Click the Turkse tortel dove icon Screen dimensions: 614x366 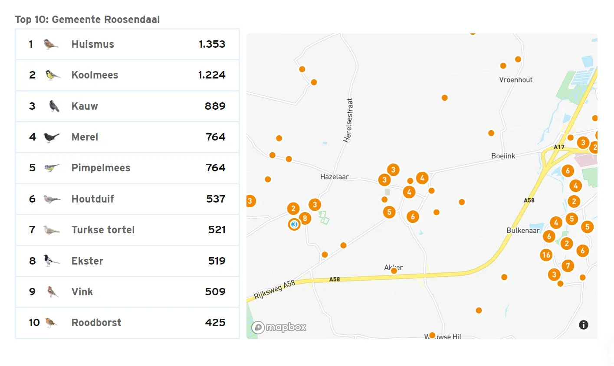pos(52,230)
